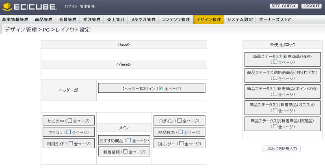Select the かごの中 block label
The height and width of the screenshot is (168, 325).
56,121
